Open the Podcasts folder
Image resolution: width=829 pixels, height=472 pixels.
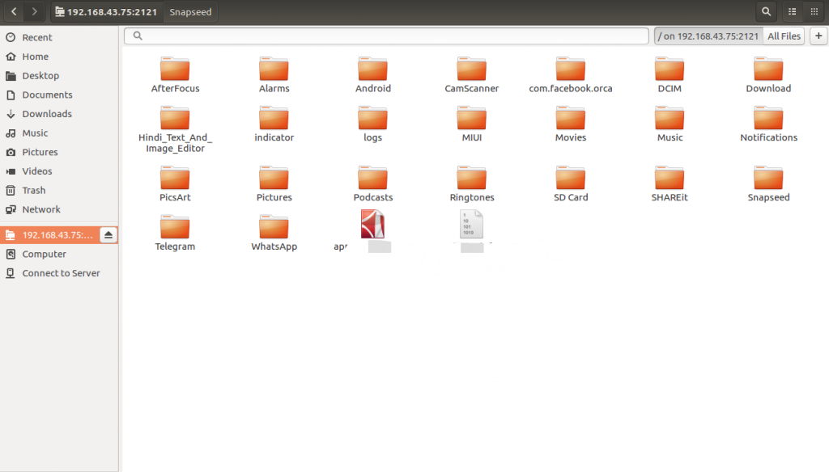tap(372, 183)
